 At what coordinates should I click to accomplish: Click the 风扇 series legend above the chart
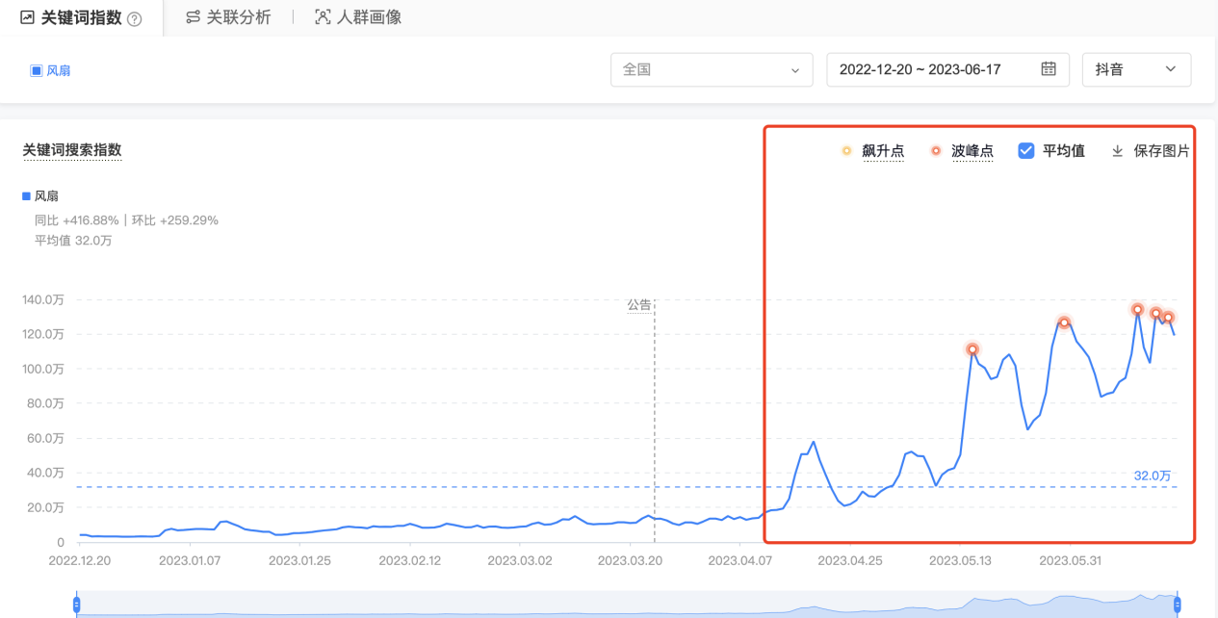coord(40,196)
